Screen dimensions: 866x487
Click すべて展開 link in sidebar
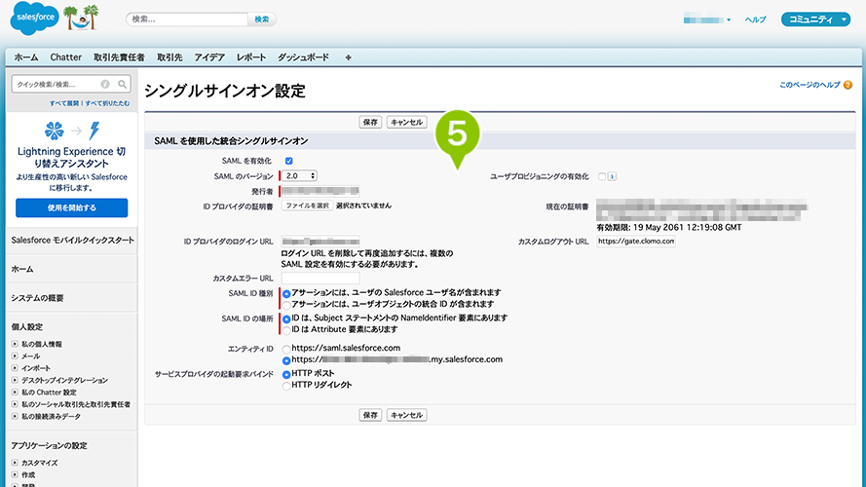point(64,103)
